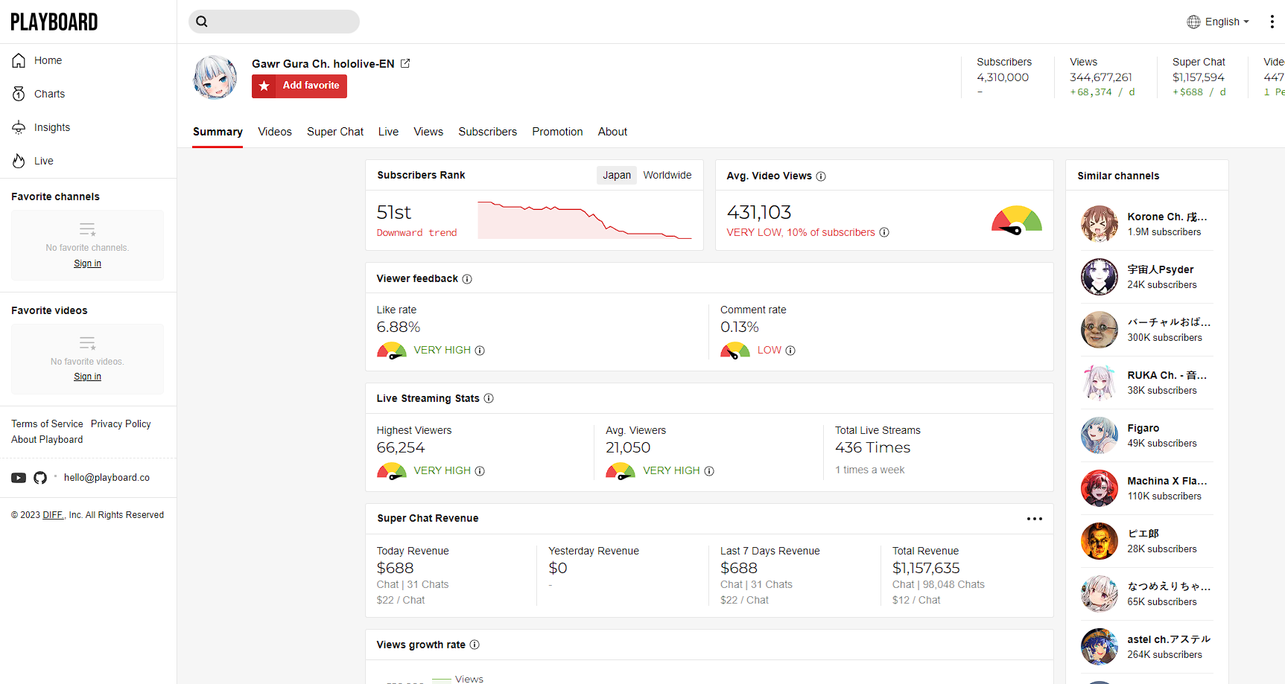
Task: Click 51st subscribers rank value
Action: click(x=394, y=212)
